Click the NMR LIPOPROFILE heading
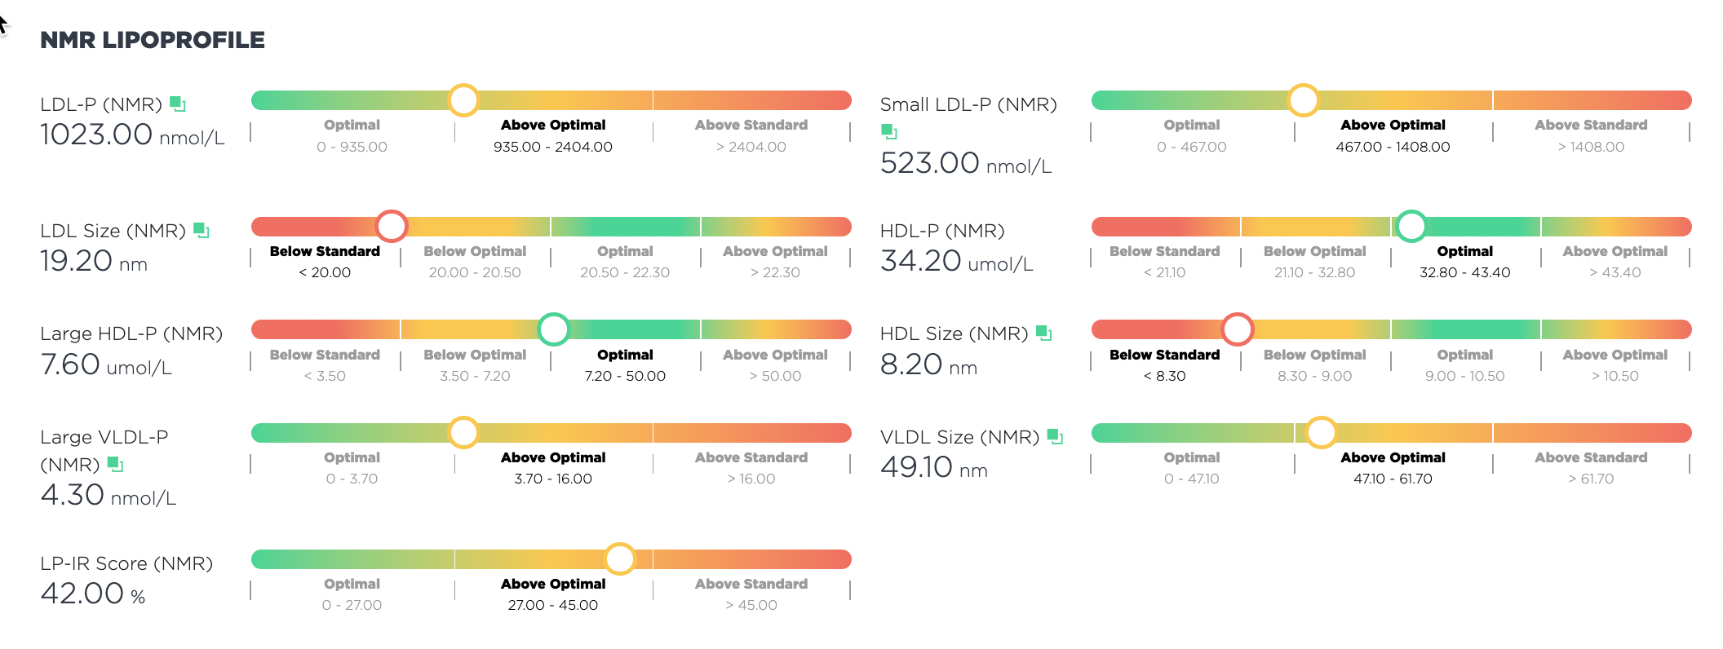The height and width of the screenshot is (649, 1723). pos(153,40)
